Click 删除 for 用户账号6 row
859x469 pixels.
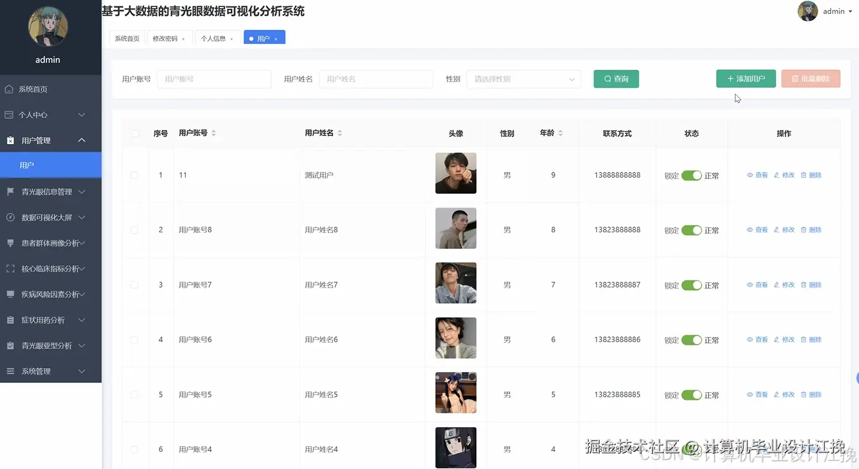coord(811,340)
